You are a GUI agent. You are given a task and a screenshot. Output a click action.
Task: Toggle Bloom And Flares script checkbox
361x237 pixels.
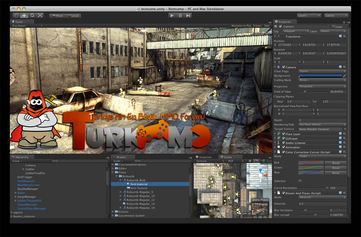pos(284,193)
